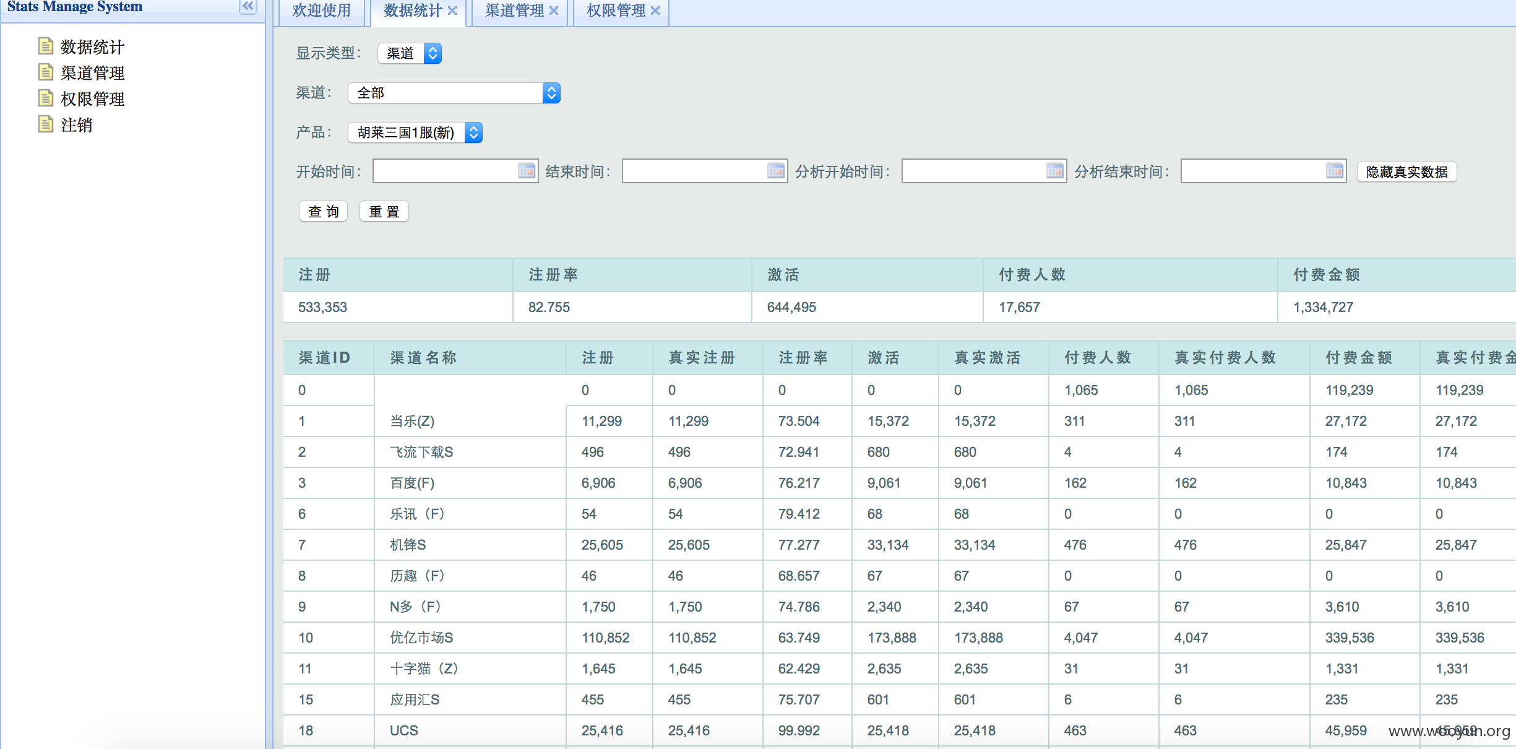Click the 真实激活 column header

(994, 358)
